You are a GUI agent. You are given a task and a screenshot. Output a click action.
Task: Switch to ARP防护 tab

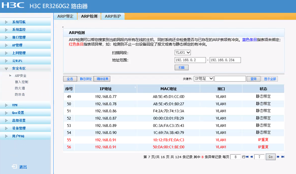pos(113,16)
